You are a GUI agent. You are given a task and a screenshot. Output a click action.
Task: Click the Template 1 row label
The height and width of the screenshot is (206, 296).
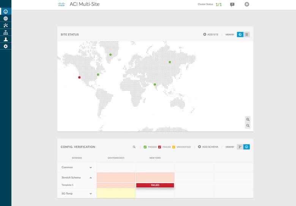tap(68, 185)
